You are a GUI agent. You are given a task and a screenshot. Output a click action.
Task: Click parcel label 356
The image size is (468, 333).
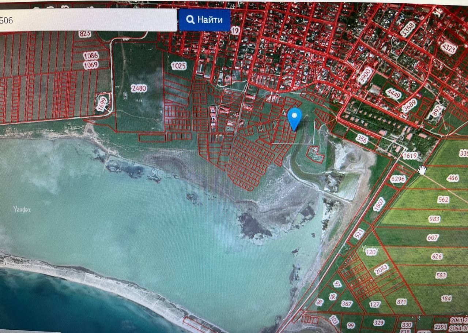[x=361, y=139]
